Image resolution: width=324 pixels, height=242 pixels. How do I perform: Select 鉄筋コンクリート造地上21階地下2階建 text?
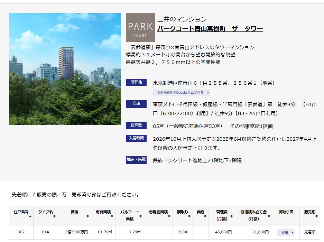point(197,160)
